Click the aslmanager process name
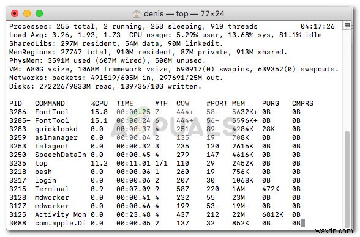 coord(56,137)
